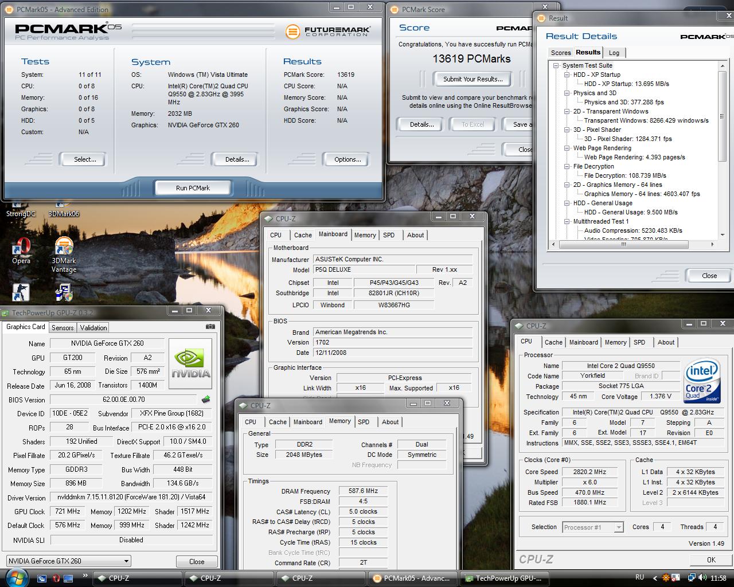734x587 pixels.
Task: Click the BIOS save chip icon in GPU-Z
Action: point(206,399)
